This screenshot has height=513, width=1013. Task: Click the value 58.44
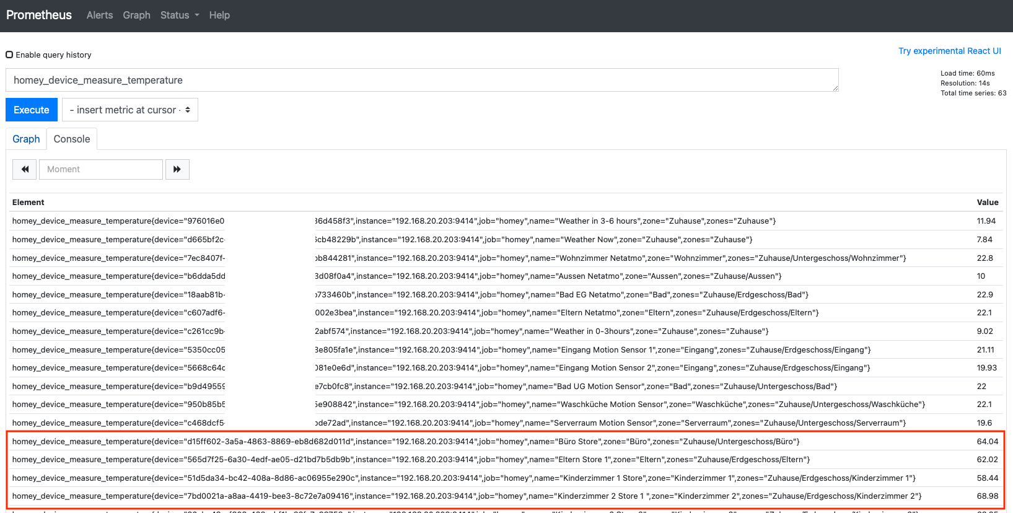pyautogui.click(x=988, y=478)
